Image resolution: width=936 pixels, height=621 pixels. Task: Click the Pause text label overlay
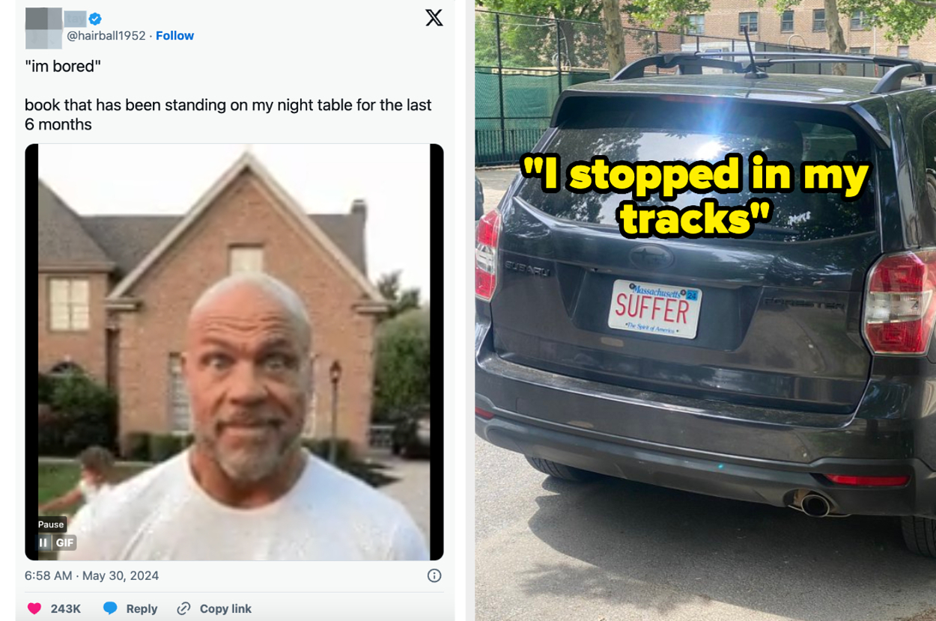50,524
